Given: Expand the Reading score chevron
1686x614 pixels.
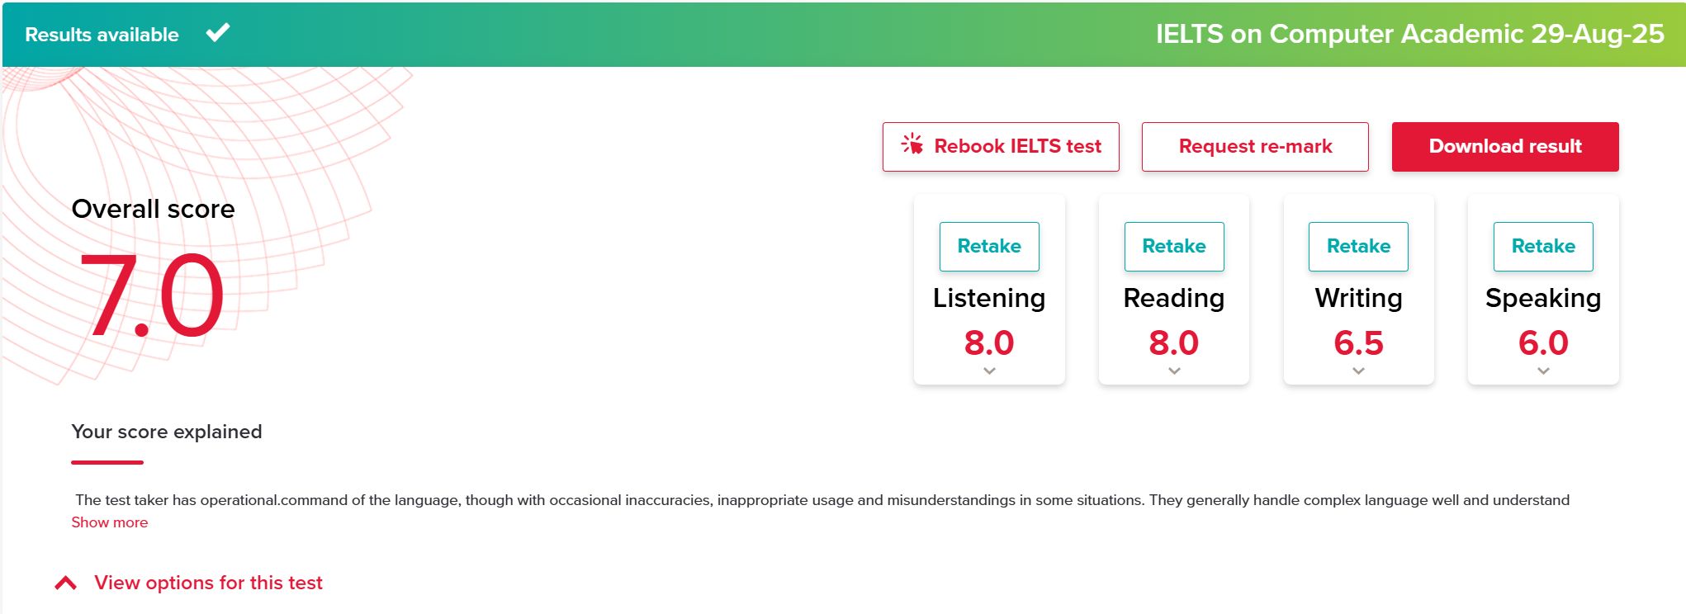Looking at the screenshot, I should (x=1174, y=371).
